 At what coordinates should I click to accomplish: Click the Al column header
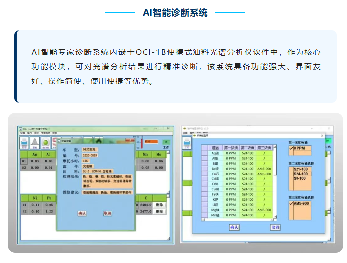[x=49, y=154]
